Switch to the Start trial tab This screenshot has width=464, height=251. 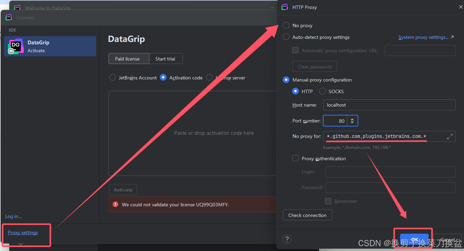[166, 59]
